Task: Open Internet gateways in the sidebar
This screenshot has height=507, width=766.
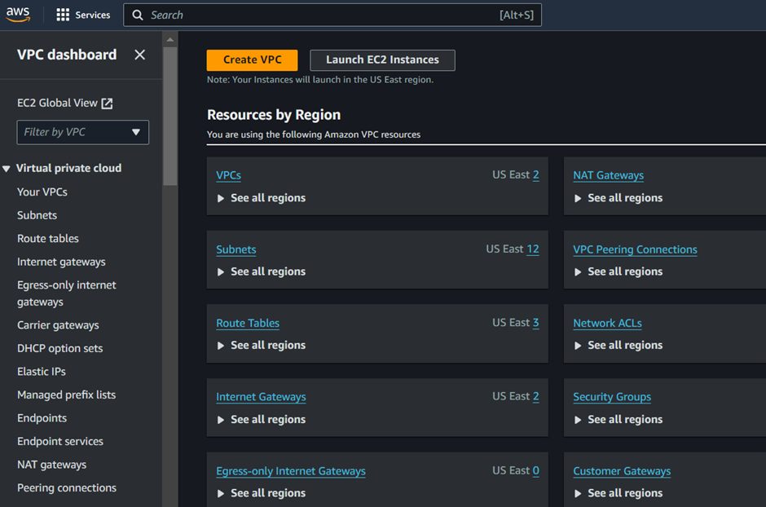Action: click(x=61, y=262)
